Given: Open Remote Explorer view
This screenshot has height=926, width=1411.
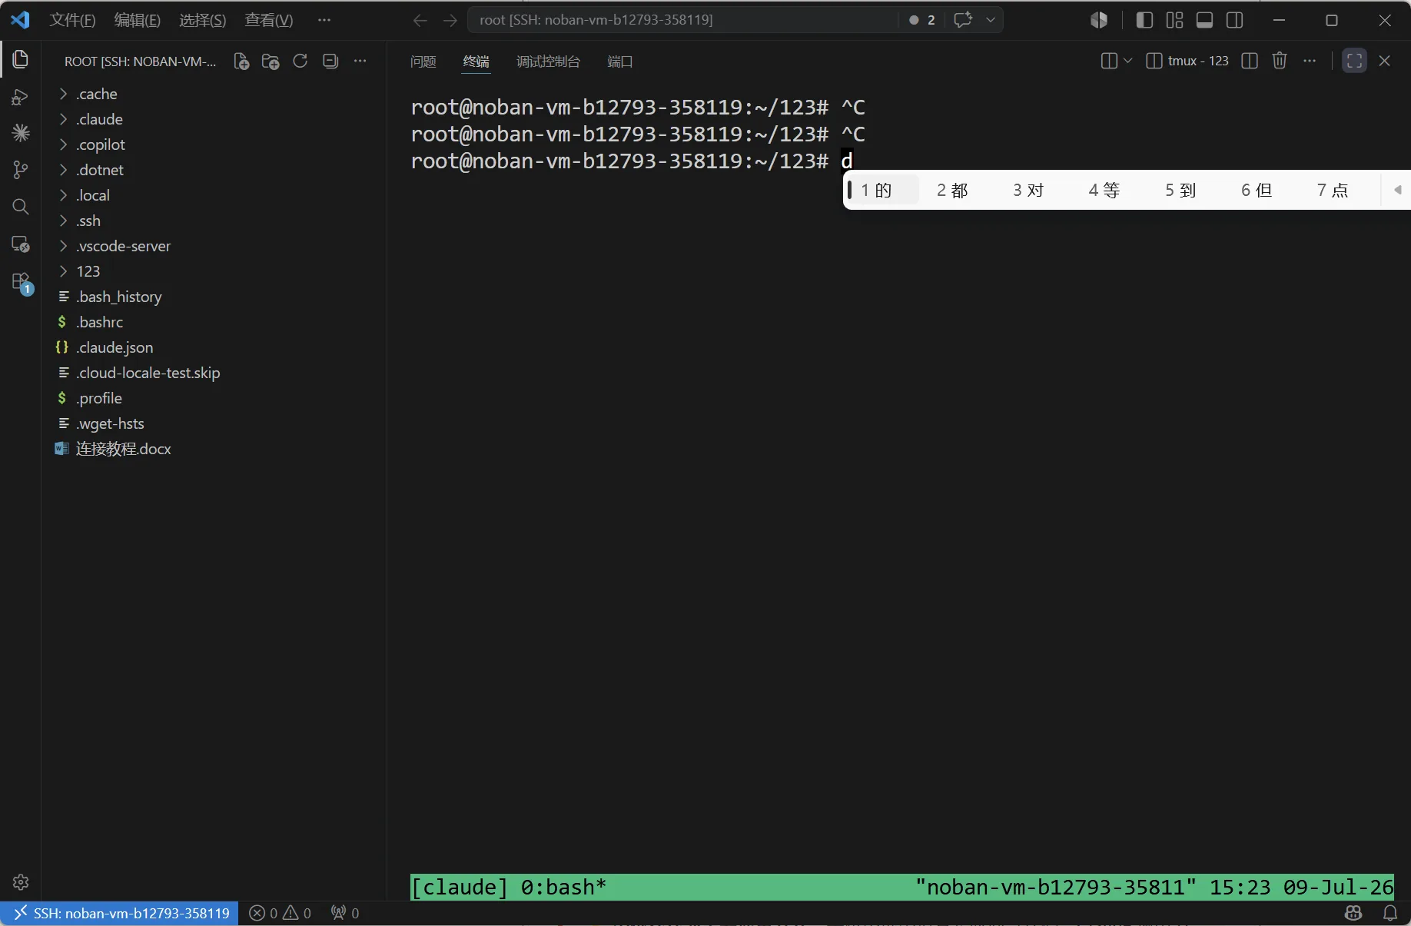Looking at the screenshot, I should [x=21, y=244].
